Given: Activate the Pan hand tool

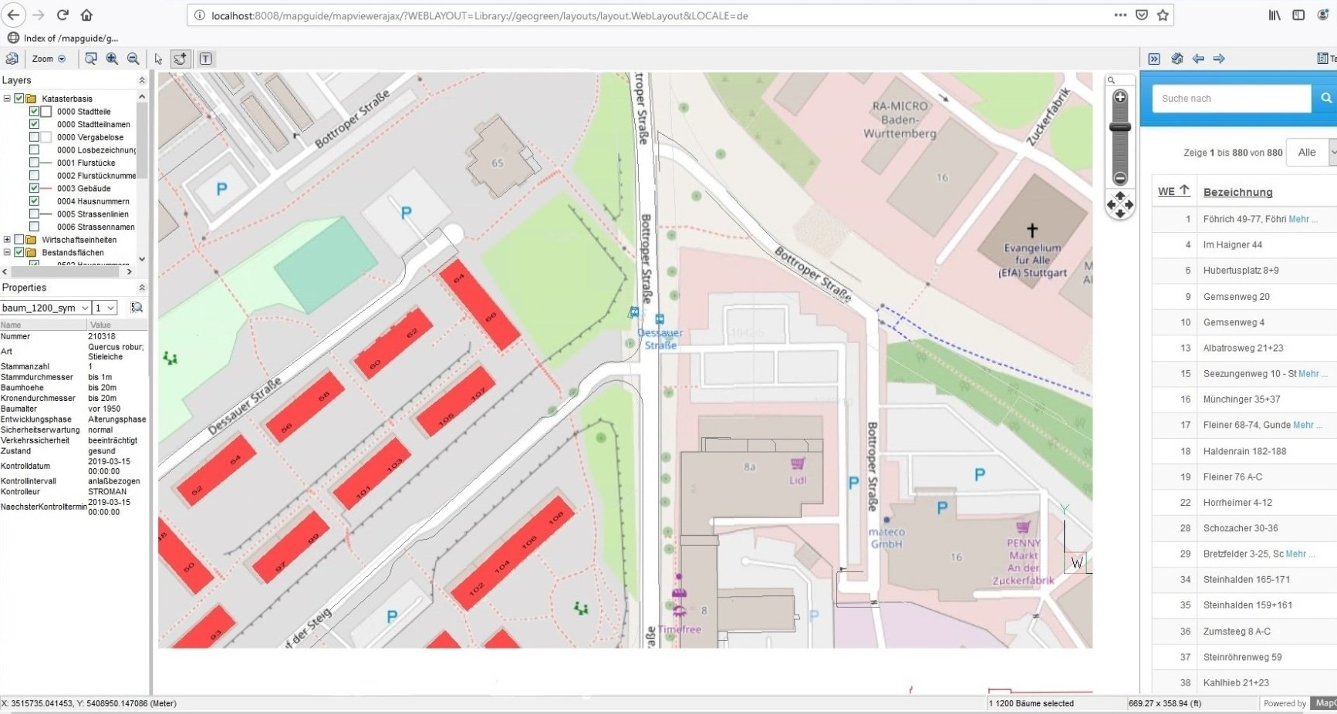Looking at the screenshot, I should pyautogui.click(x=180, y=59).
